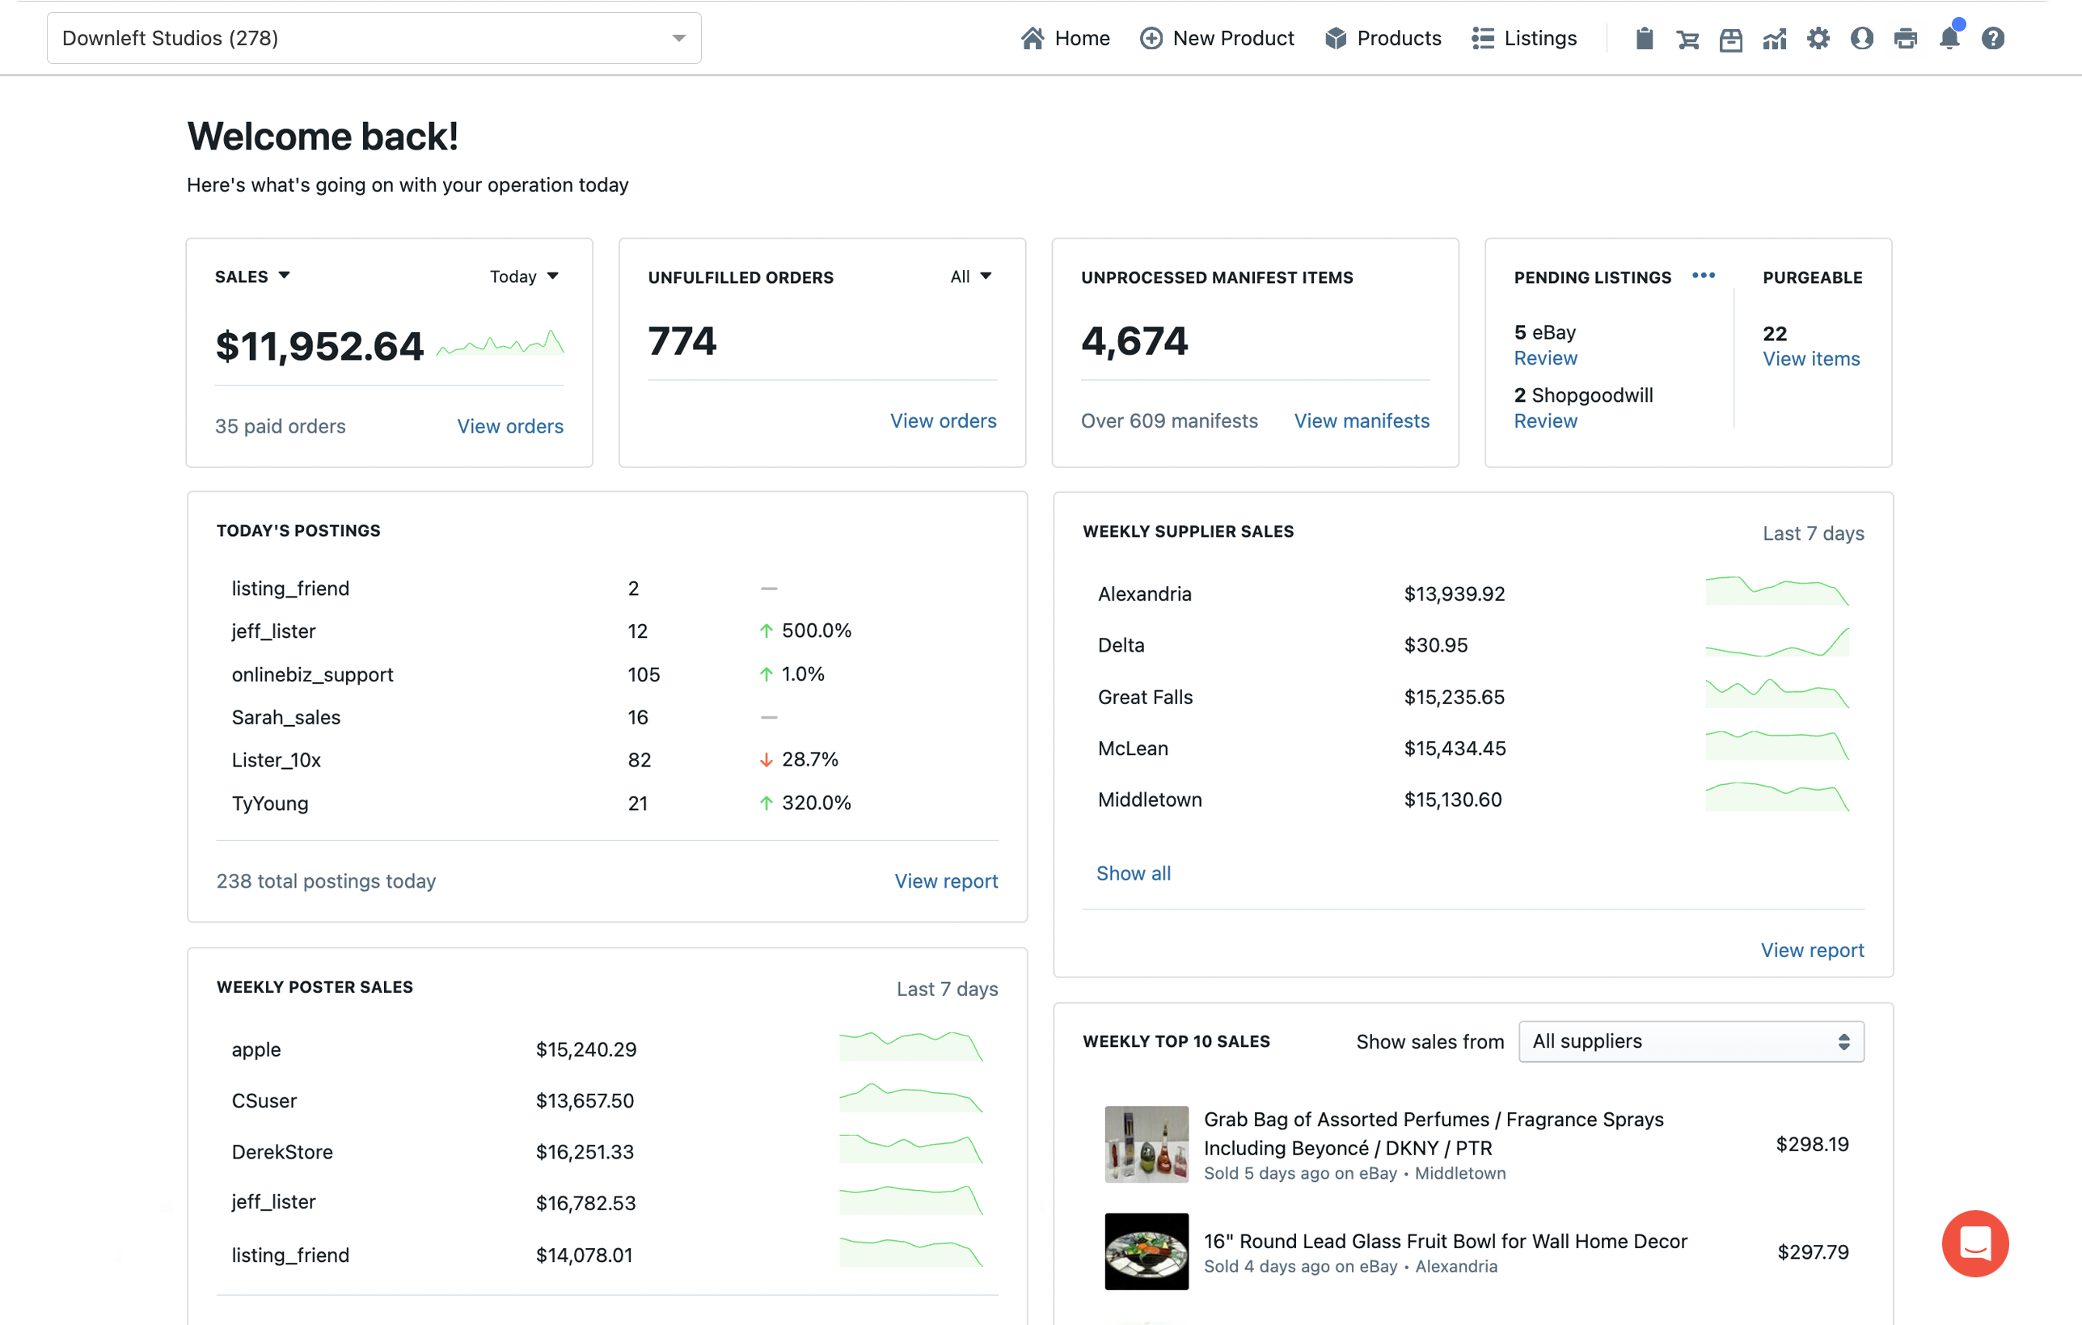Click the $16,782.53 jeff_lister weekly sales
The image size is (2082, 1325).
click(x=585, y=1202)
